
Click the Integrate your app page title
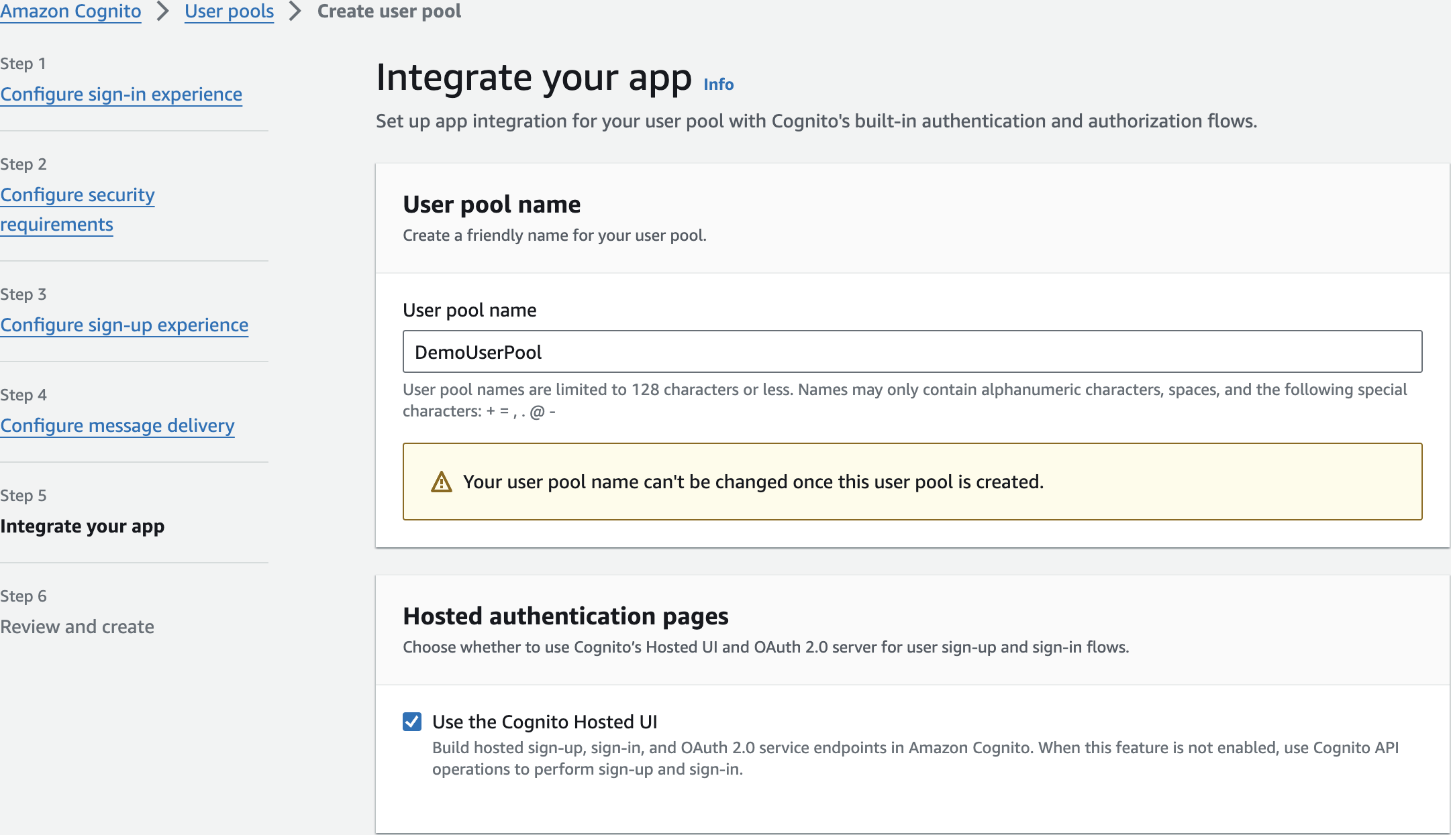point(534,78)
